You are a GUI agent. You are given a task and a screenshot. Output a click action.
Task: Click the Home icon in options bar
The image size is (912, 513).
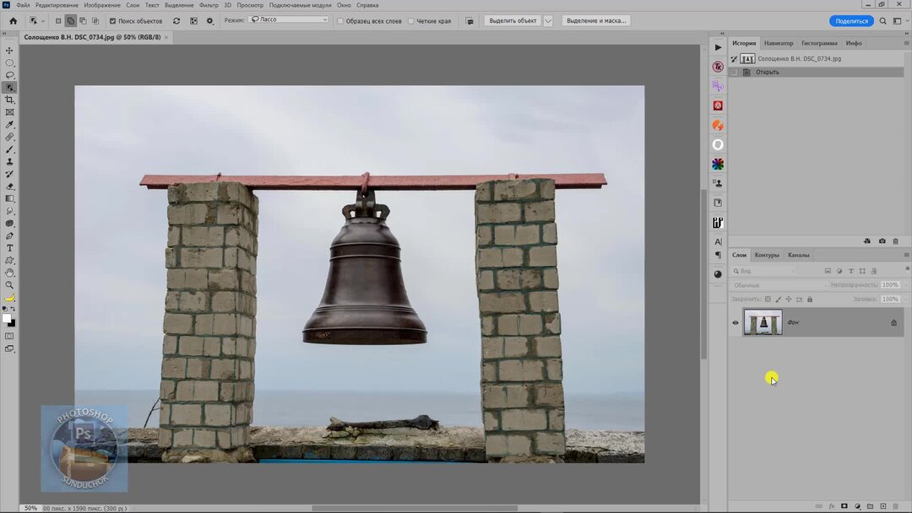(13, 21)
